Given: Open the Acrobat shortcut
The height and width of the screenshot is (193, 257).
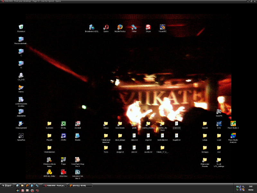Looking at the screenshot, I should coord(77,125).
